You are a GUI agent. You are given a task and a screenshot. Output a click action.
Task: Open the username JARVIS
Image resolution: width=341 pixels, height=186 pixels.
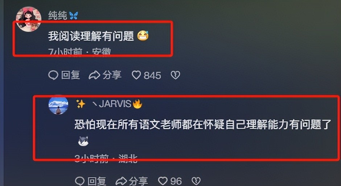pos(115,104)
